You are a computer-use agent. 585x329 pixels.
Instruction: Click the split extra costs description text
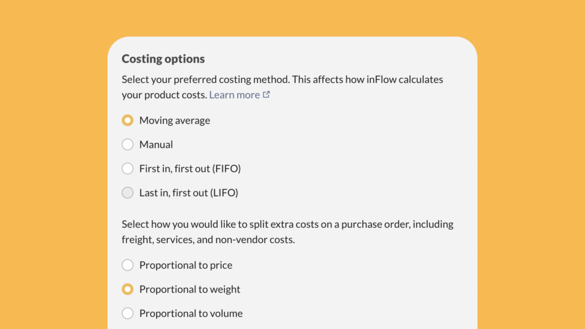287,224
